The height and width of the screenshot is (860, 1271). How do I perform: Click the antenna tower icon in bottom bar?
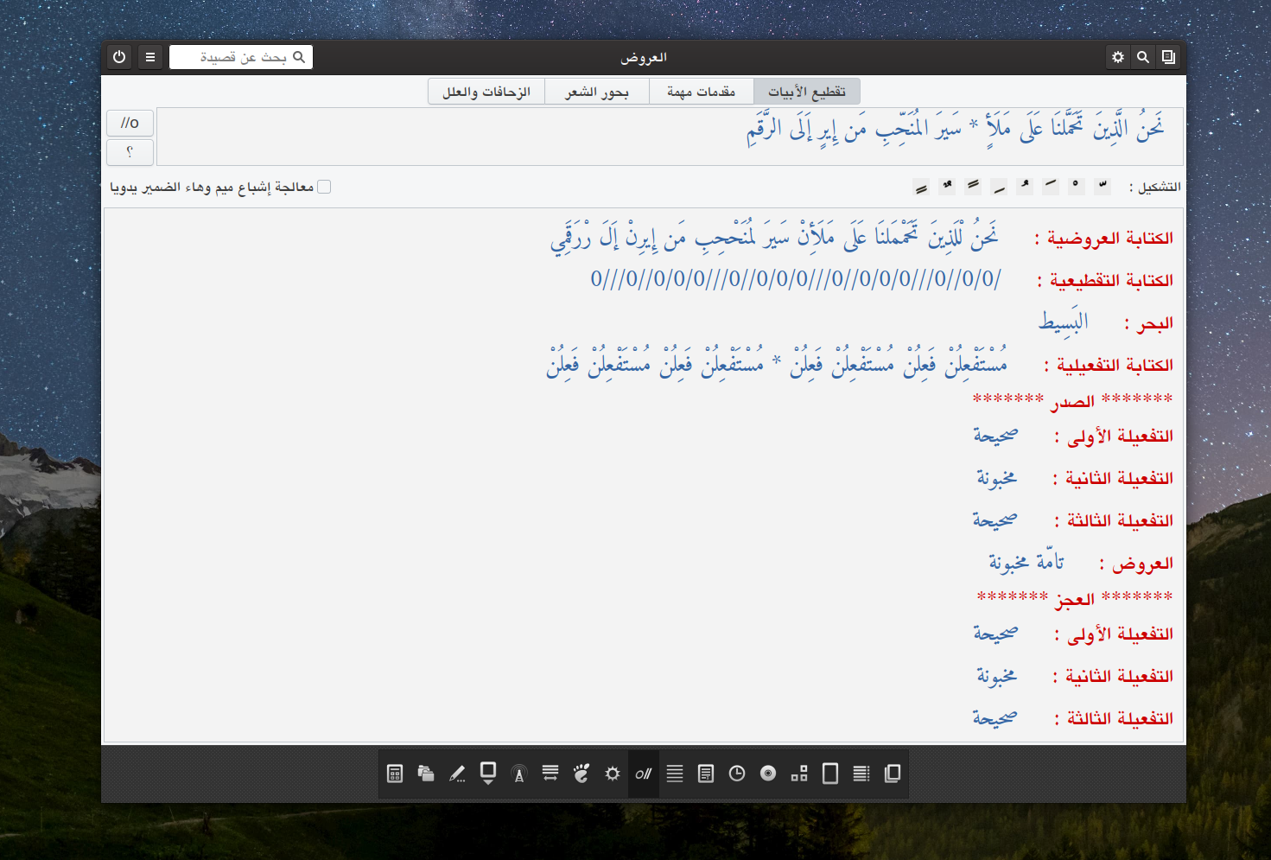pyautogui.click(x=519, y=774)
